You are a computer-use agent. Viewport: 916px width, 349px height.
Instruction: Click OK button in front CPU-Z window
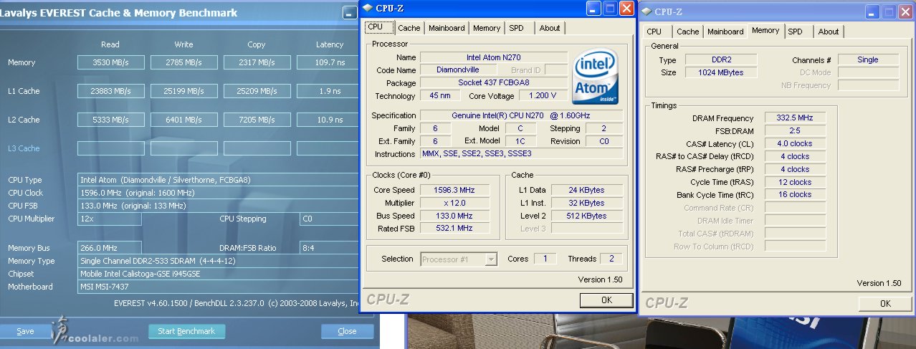pyautogui.click(x=606, y=300)
